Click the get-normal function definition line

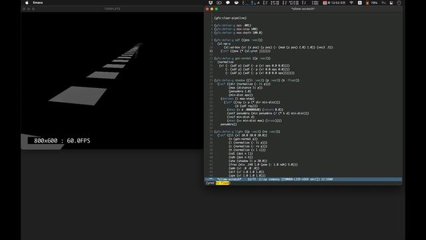(x=242, y=59)
